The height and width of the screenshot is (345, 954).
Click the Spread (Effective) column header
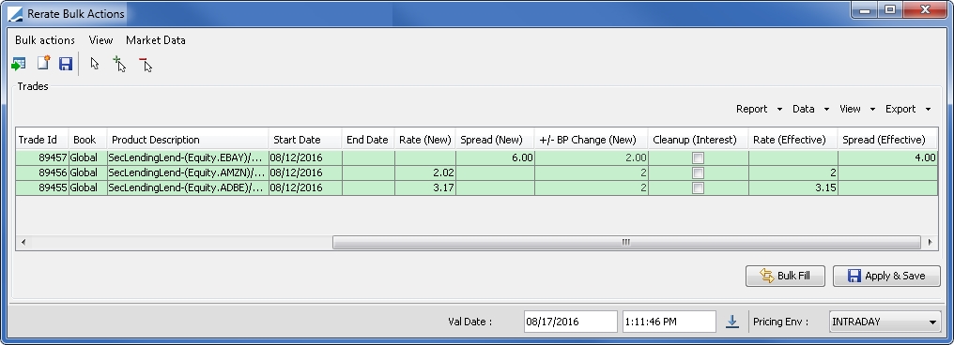coord(887,140)
